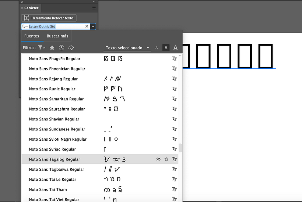Toggle recently added fonts clock filter
The height and width of the screenshot is (202, 302).
[62, 48]
